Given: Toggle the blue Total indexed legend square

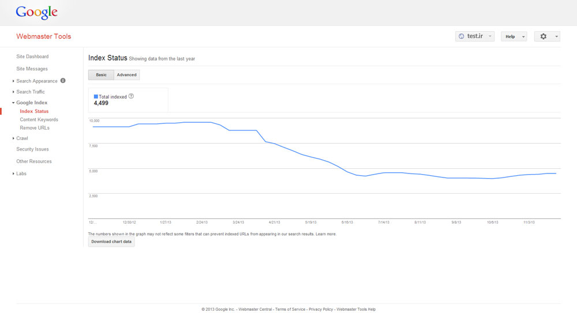Looking at the screenshot, I should pos(96,96).
